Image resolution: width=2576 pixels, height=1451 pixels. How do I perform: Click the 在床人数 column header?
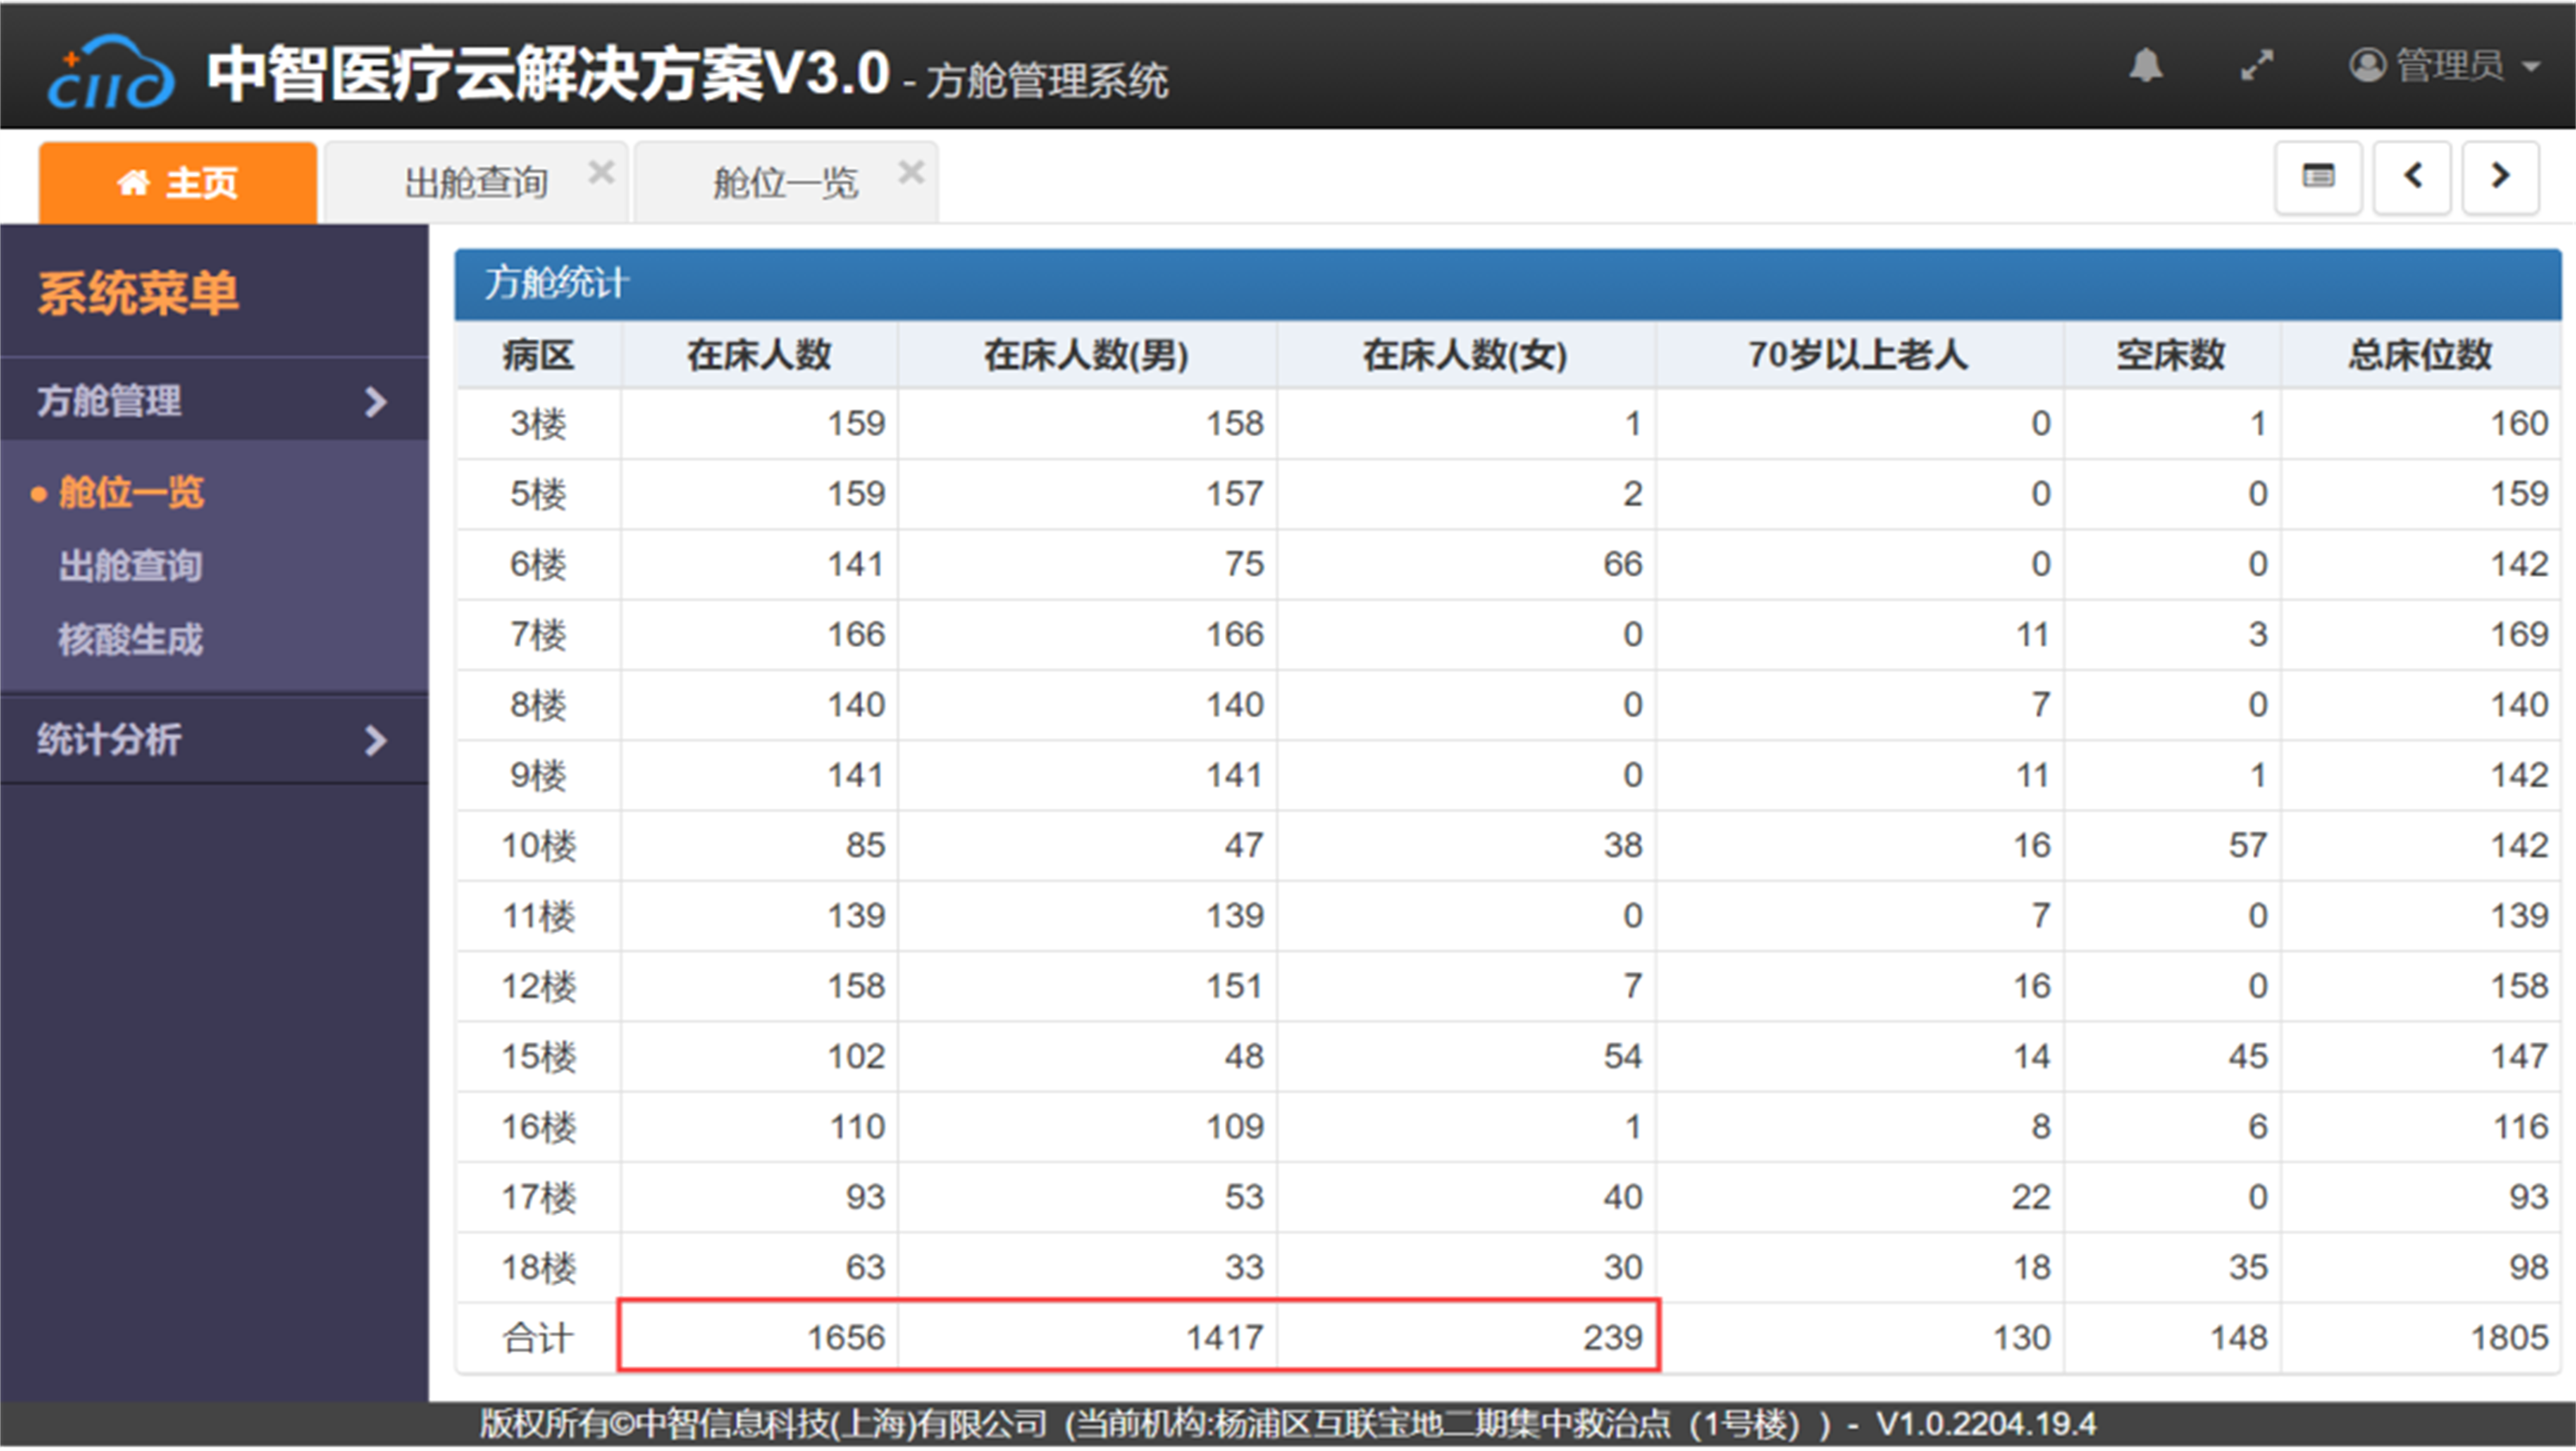point(759,355)
